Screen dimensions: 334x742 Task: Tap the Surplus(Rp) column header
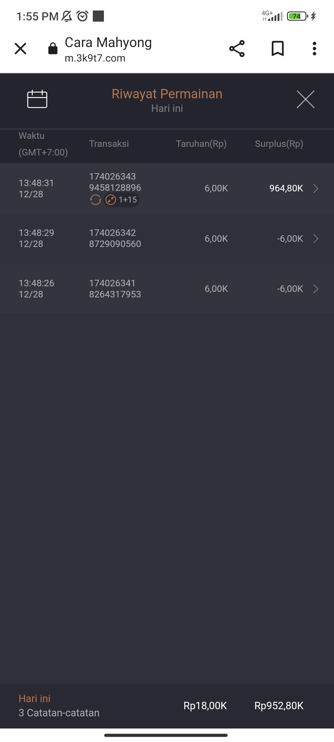[279, 144]
